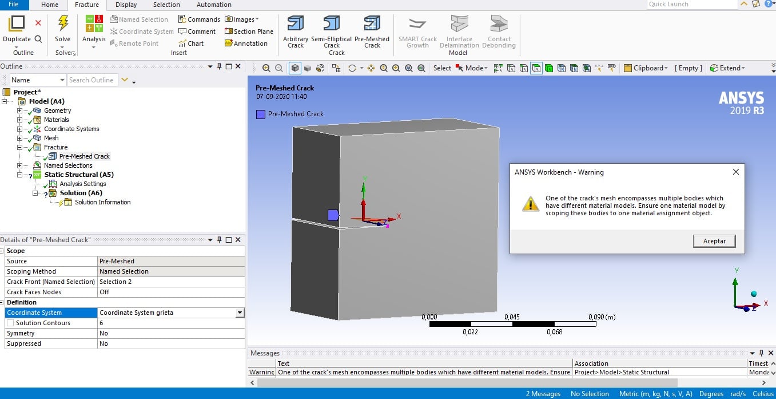Click the select by coordinates XYZ icon
Image resolution: width=776 pixels, height=399 pixels.
point(599,68)
